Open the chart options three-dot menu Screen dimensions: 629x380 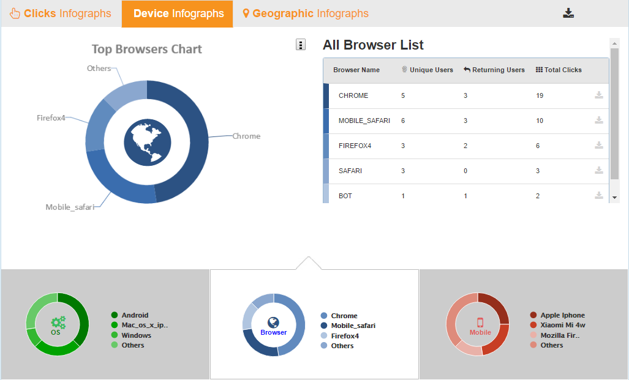pyautogui.click(x=301, y=45)
